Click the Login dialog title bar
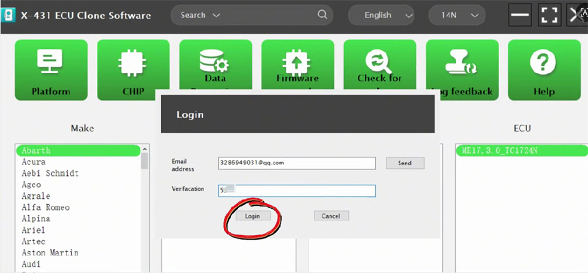The image size is (588, 273). click(x=298, y=114)
